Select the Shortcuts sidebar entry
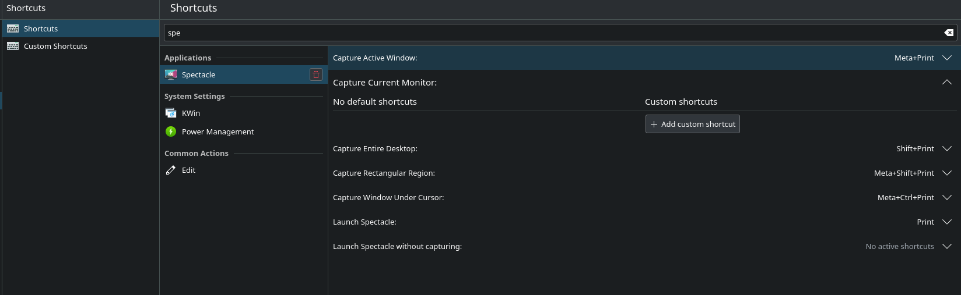Screen dimensions: 961x295 [x=80, y=29]
